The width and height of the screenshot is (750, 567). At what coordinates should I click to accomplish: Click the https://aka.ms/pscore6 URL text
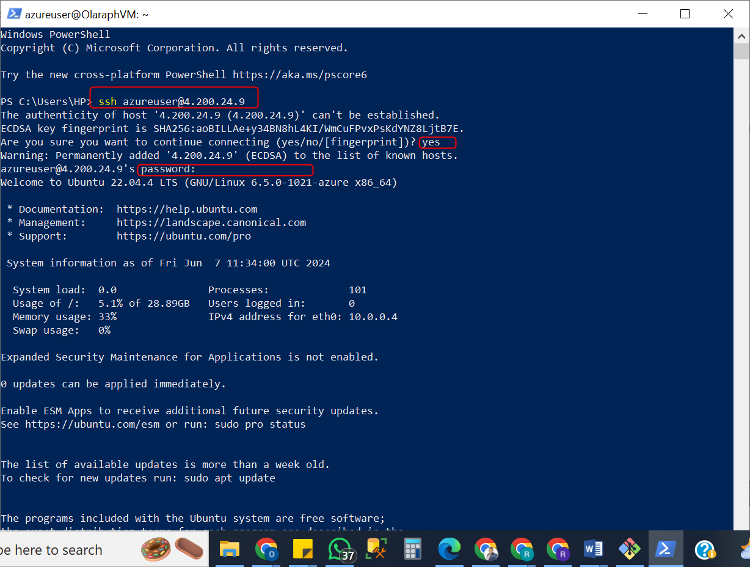[x=300, y=75]
